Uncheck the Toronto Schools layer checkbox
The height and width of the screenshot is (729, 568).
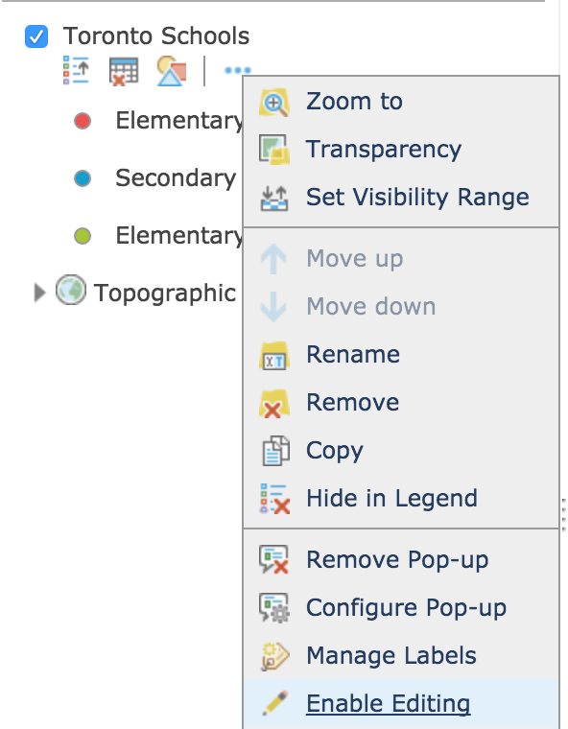pos(36,36)
